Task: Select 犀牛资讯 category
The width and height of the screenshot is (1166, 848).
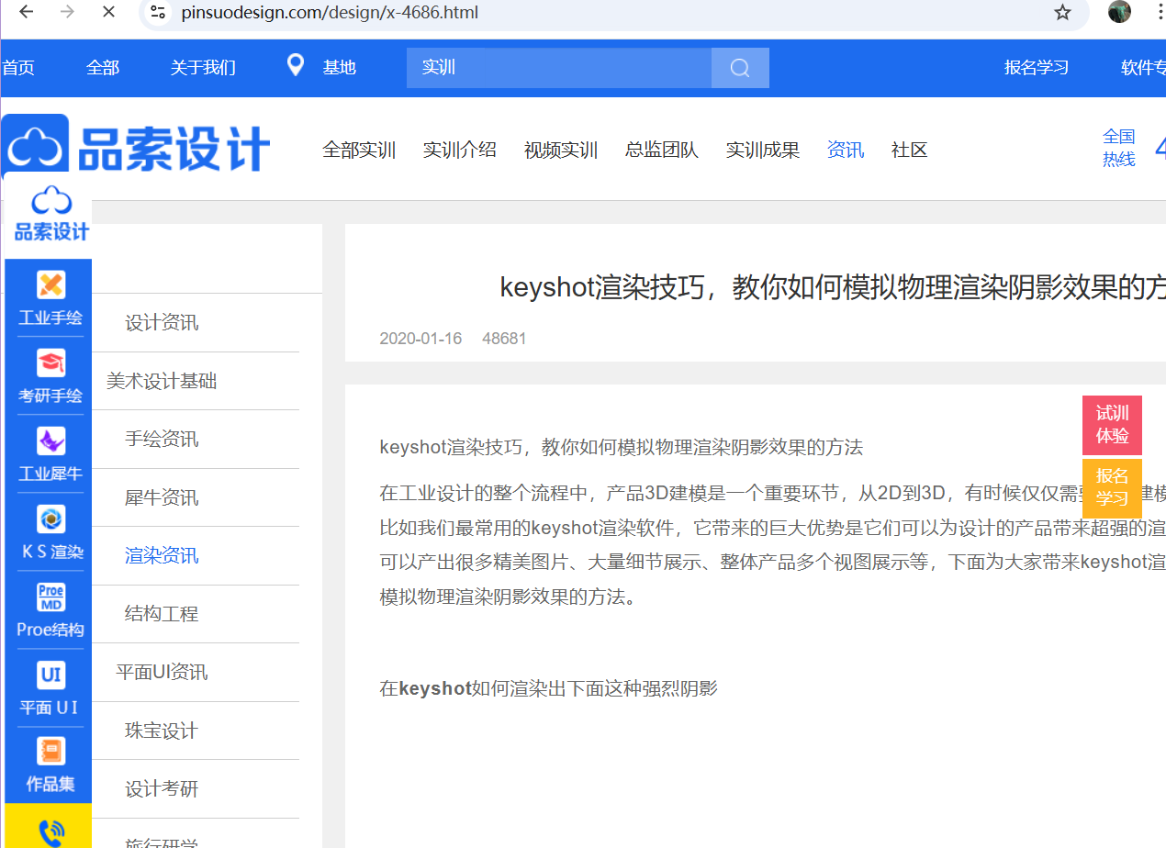Action: pos(162,497)
